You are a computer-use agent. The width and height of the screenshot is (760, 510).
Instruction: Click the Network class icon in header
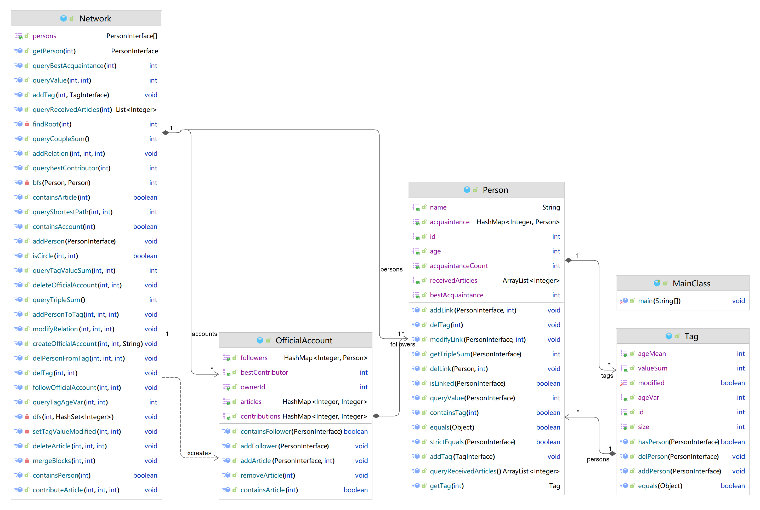tap(64, 18)
